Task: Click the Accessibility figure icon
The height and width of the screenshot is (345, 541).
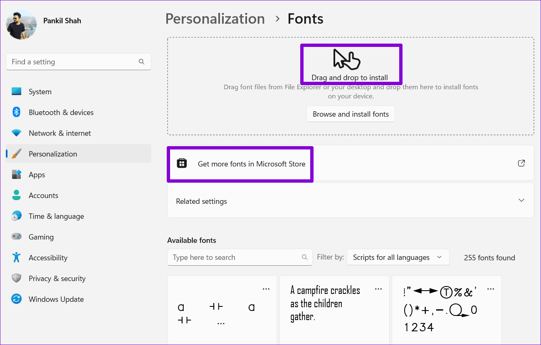Action: (x=16, y=258)
